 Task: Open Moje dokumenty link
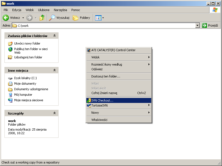coord(25,84)
